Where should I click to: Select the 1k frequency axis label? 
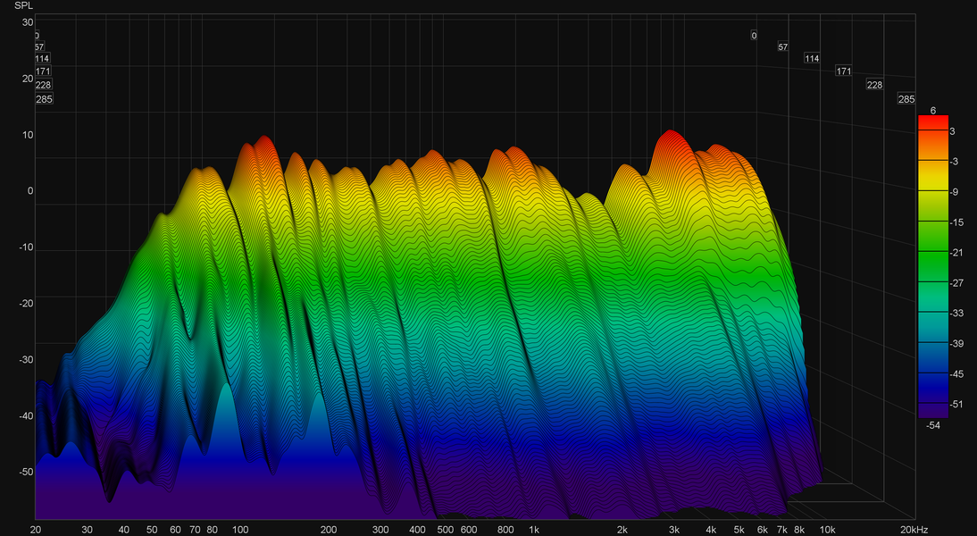534,530
